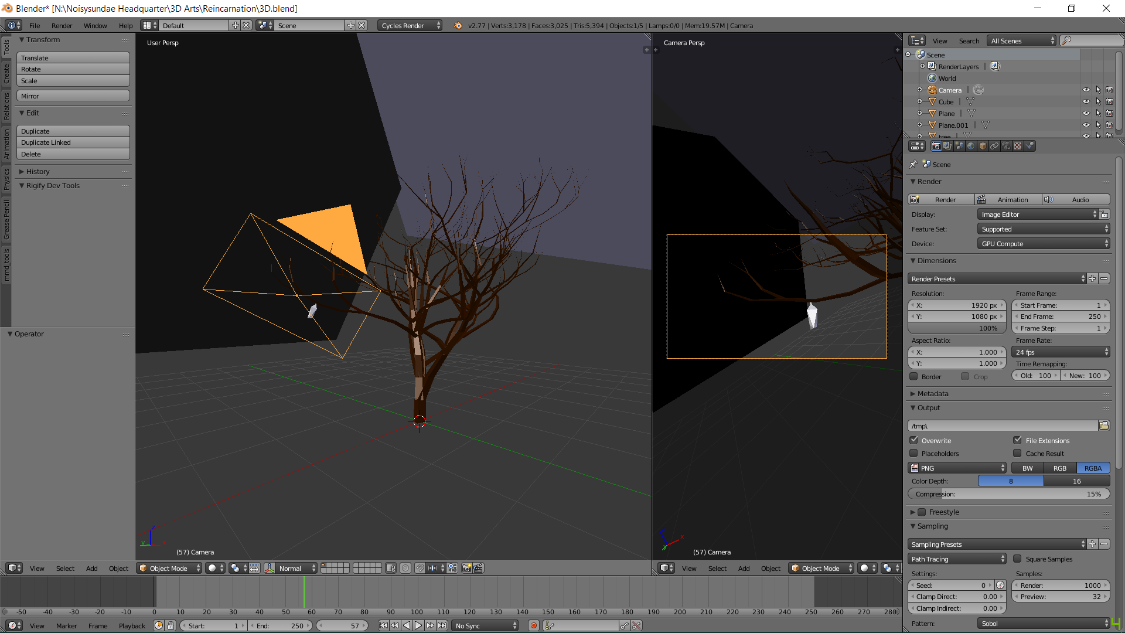The width and height of the screenshot is (1125, 633).
Task: Switch to the Create tab in tool shelf
Action: coord(6,74)
